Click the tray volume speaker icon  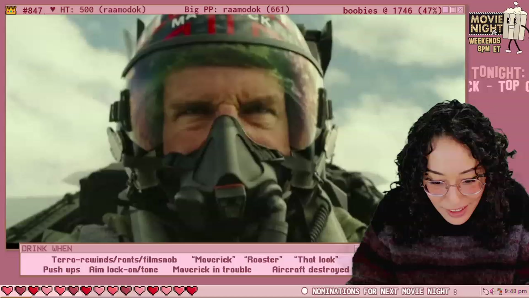(x=492, y=291)
